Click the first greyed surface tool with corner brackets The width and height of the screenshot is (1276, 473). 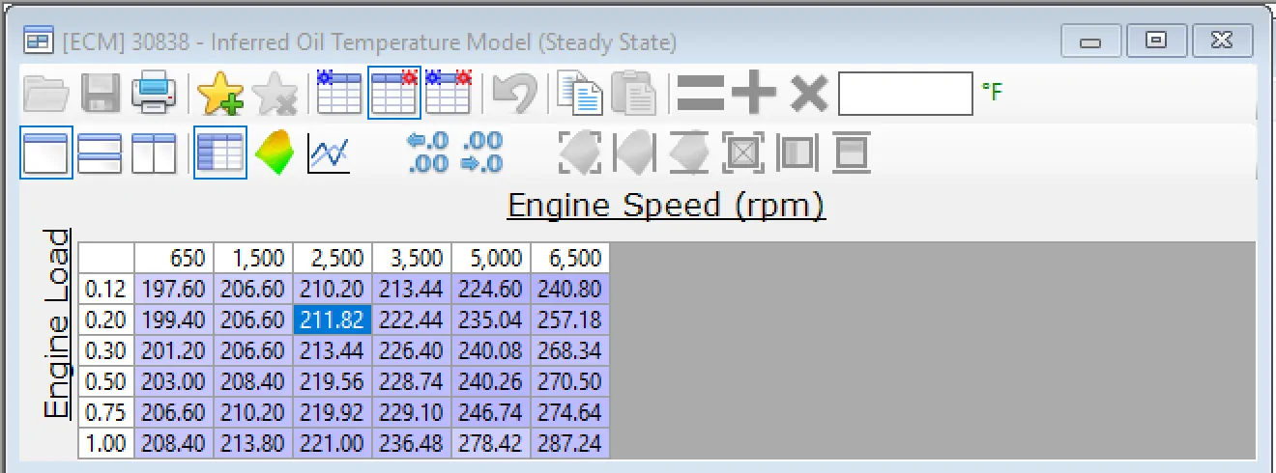581,153
